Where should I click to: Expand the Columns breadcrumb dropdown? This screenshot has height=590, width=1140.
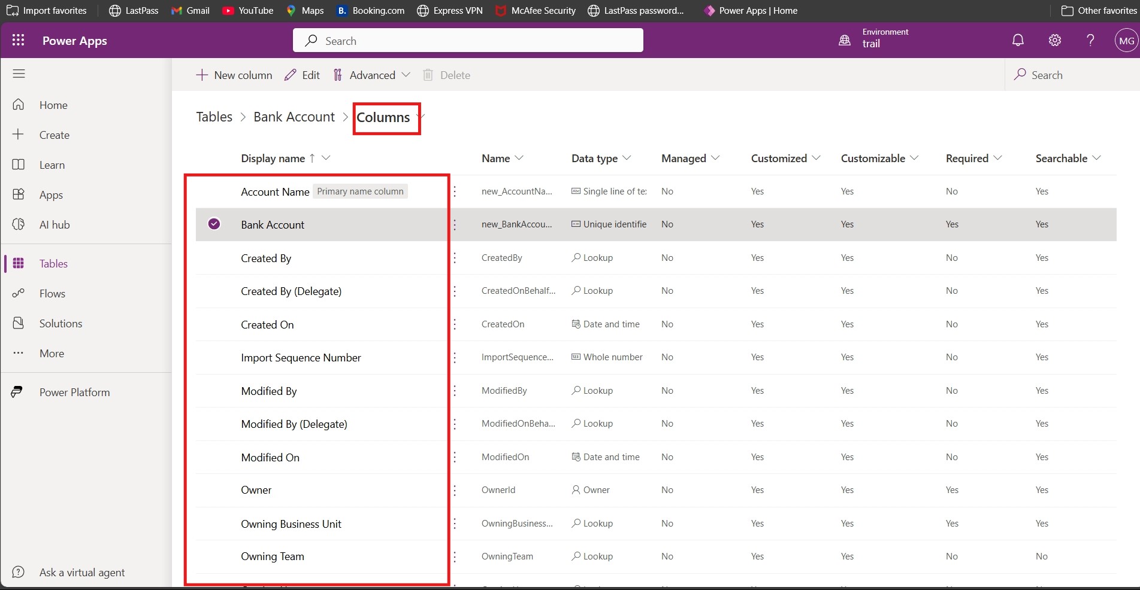[x=422, y=117]
